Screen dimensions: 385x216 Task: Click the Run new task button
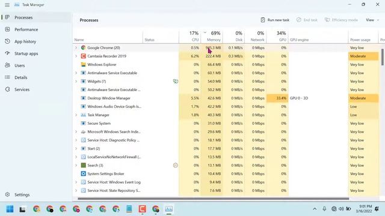pyautogui.click(x=275, y=20)
